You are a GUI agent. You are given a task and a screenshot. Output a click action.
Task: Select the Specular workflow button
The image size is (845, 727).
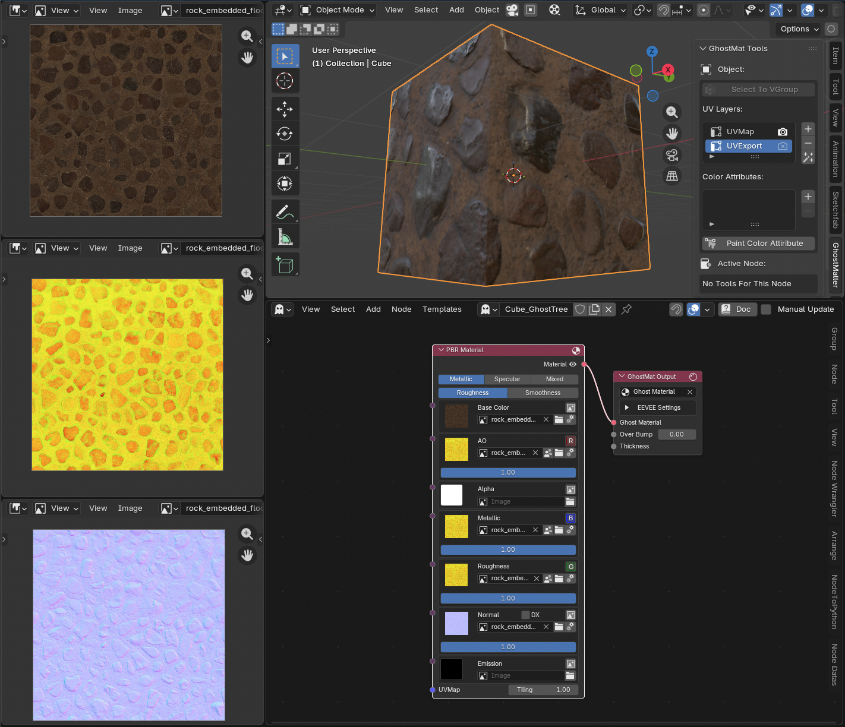pos(507,379)
